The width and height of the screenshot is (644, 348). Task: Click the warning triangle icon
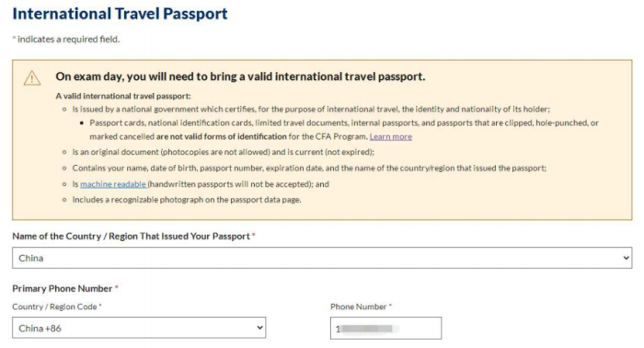coord(32,77)
